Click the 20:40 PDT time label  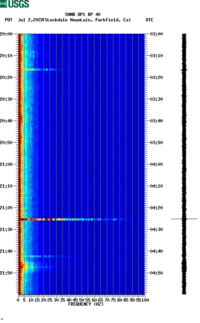click(x=6, y=121)
